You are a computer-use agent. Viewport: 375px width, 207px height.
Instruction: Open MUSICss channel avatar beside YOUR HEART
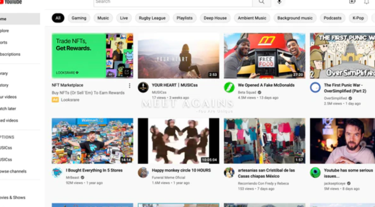143,87
